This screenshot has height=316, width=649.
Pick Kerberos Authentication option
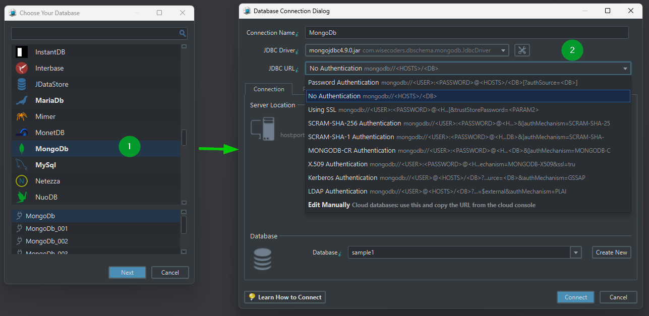[x=468, y=177]
